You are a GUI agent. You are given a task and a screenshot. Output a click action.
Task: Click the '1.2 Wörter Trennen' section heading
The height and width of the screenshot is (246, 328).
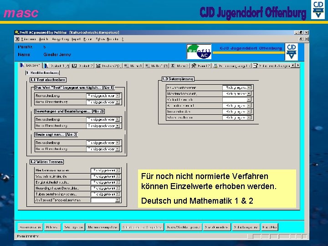(46, 162)
